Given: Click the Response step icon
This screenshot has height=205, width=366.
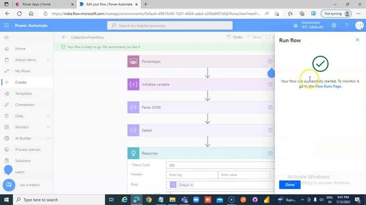Looking at the screenshot, I should (133, 153).
